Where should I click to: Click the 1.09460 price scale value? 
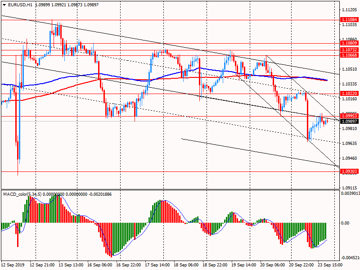click(x=350, y=158)
